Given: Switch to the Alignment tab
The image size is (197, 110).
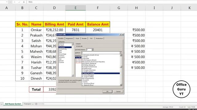Looking at the screenshot, I should click(x=69, y=38).
